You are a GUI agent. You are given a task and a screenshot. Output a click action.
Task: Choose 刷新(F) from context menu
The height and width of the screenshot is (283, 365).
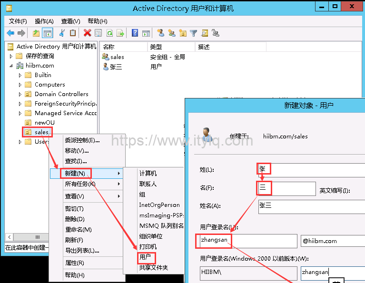coord(87,240)
